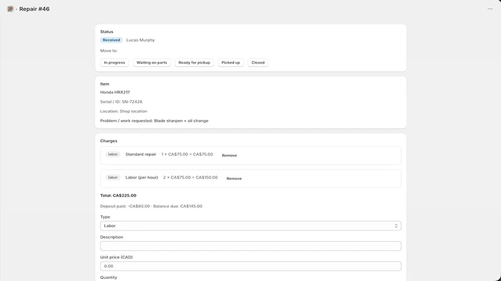
Task: Mark repair as Picked up
Action: [x=230, y=62]
